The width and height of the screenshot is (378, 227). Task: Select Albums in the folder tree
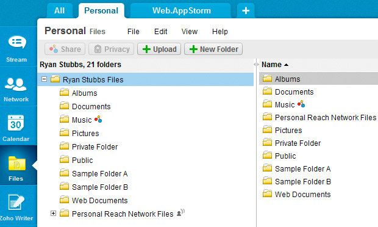pyautogui.click(x=84, y=93)
